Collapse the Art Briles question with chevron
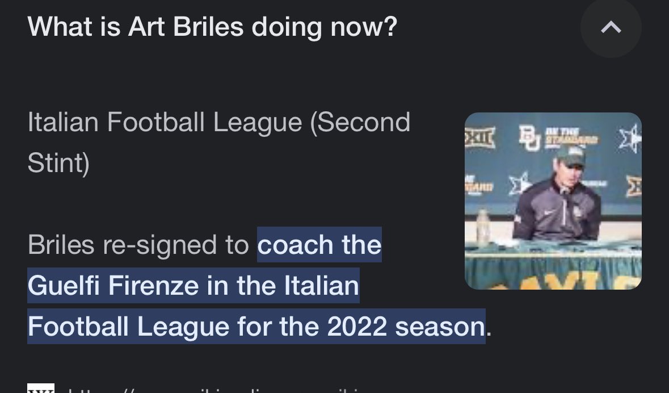The image size is (669, 393). [x=611, y=27]
